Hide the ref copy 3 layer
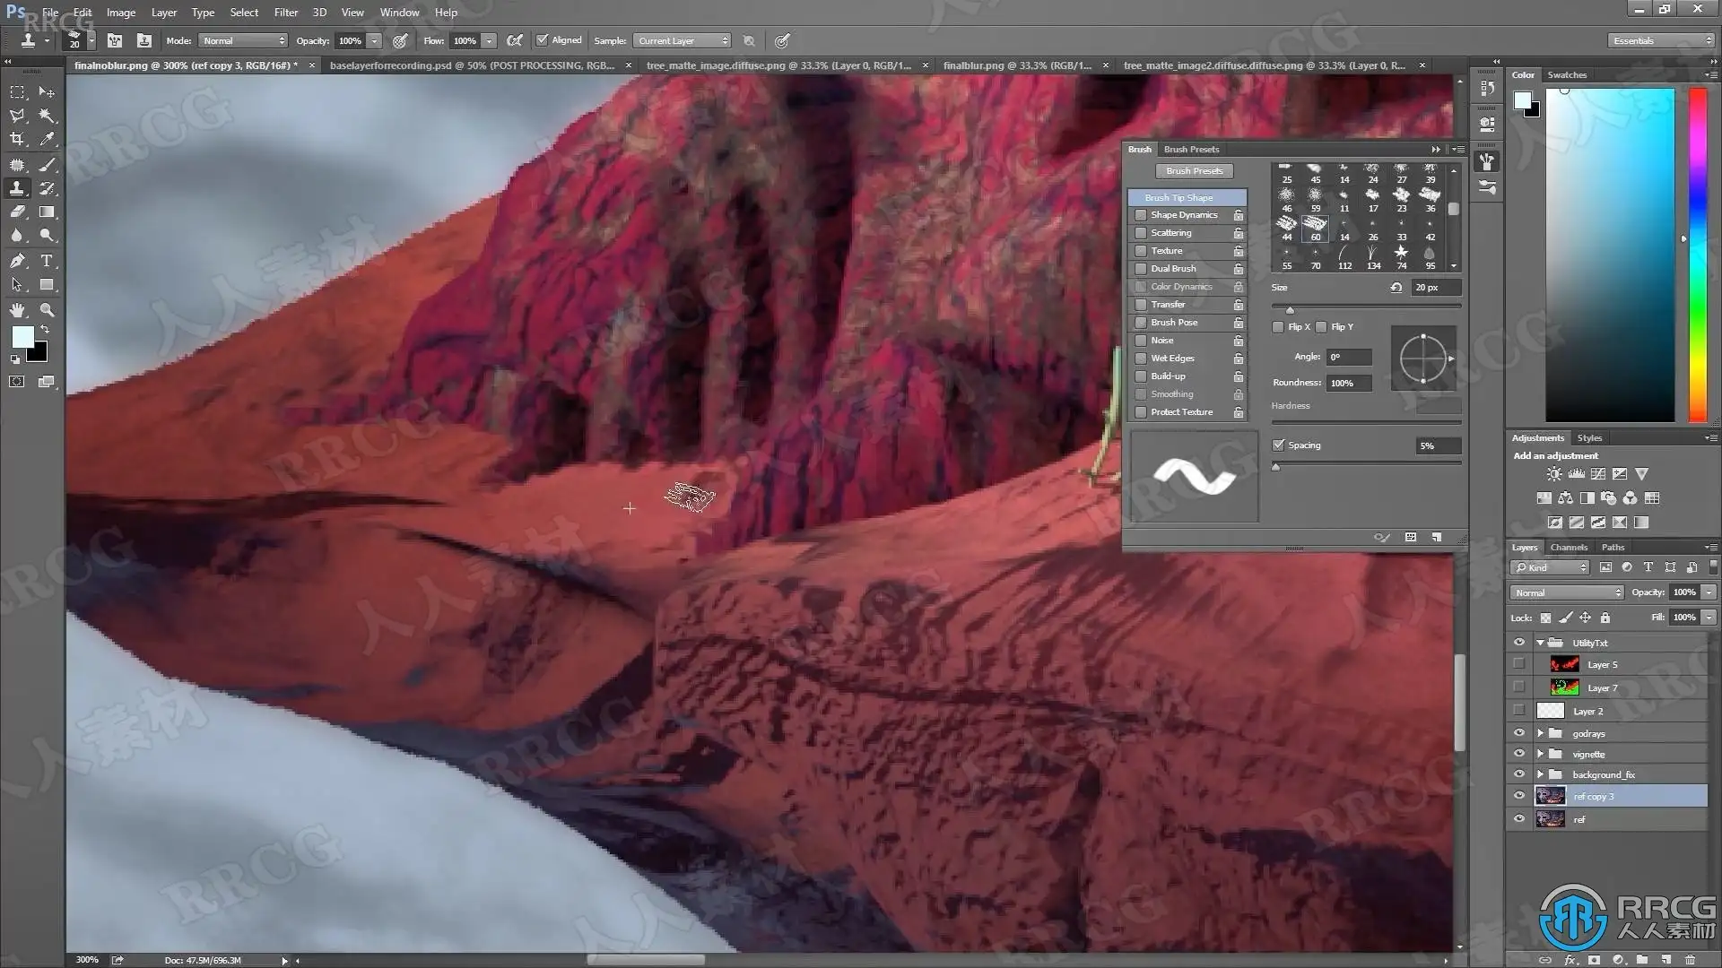Image resolution: width=1722 pixels, height=968 pixels. (1519, 796)
